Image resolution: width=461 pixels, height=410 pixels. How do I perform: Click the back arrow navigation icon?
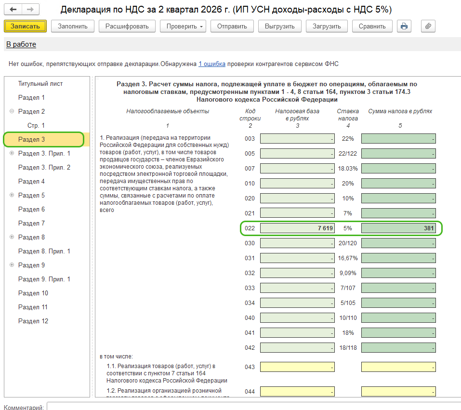(13, 10)
